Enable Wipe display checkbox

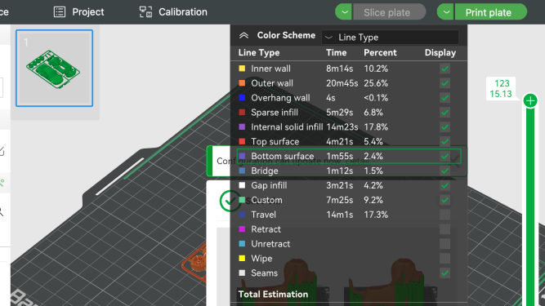(x=444, y=259)
